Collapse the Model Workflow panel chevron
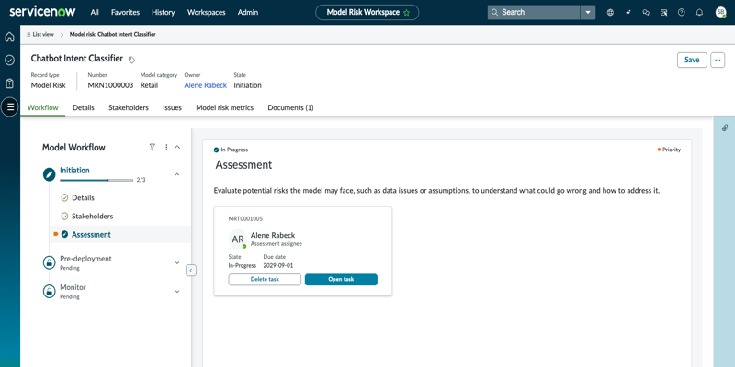The image size is (735, 367). click(x=177, y=147)
